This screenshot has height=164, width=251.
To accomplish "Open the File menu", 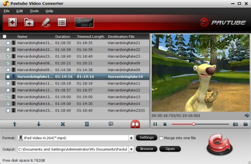I will pyautogui.click(x=7, y=11).
